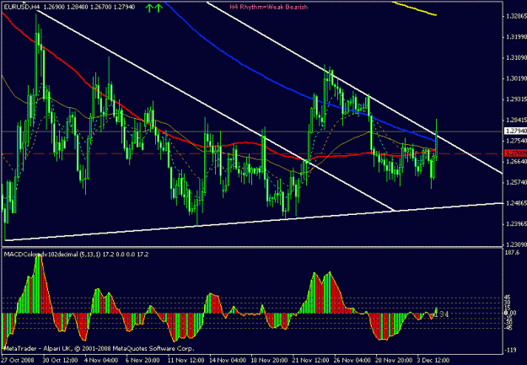Click the 3 Dec 12:00 time label

[433, 360]
